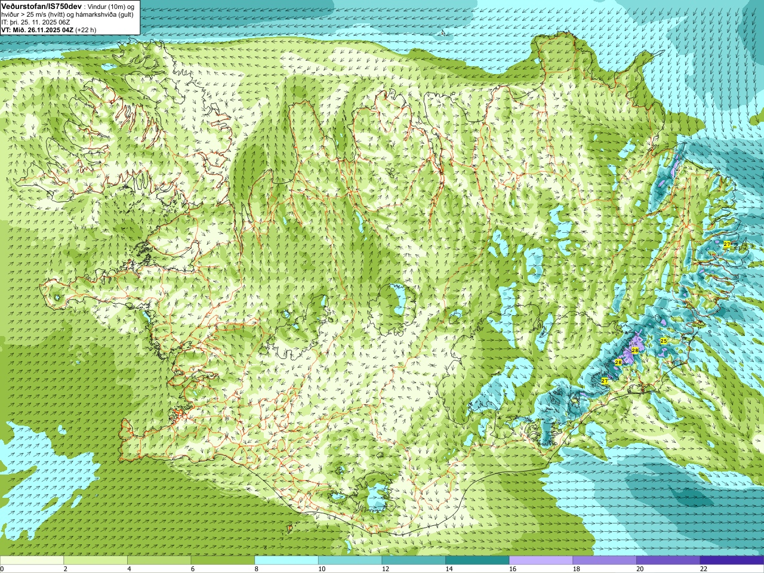Click the 12–14 m/s teal legend swatch
764x573 pixels.
(x=414, y=560)
